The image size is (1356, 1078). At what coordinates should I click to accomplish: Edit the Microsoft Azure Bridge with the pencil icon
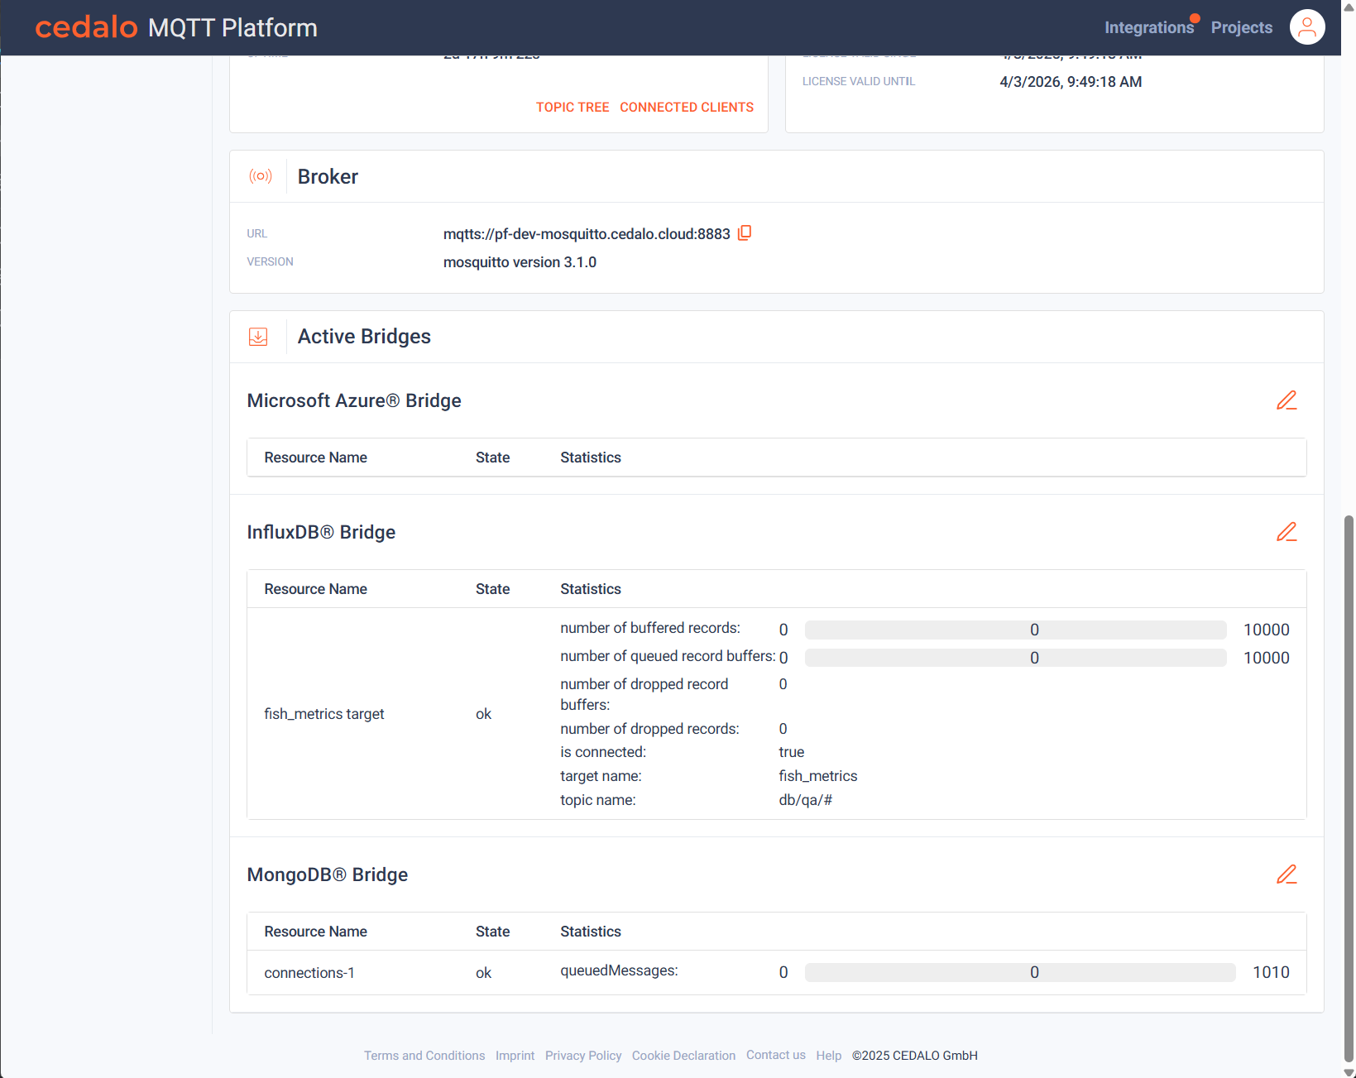coord(1287,400)
